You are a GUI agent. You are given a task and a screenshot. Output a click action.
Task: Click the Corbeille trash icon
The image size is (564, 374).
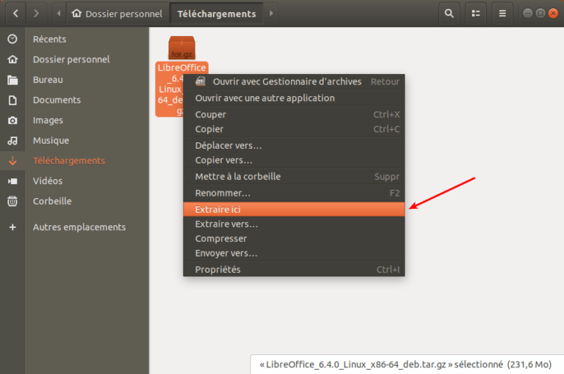click(12, 201)
